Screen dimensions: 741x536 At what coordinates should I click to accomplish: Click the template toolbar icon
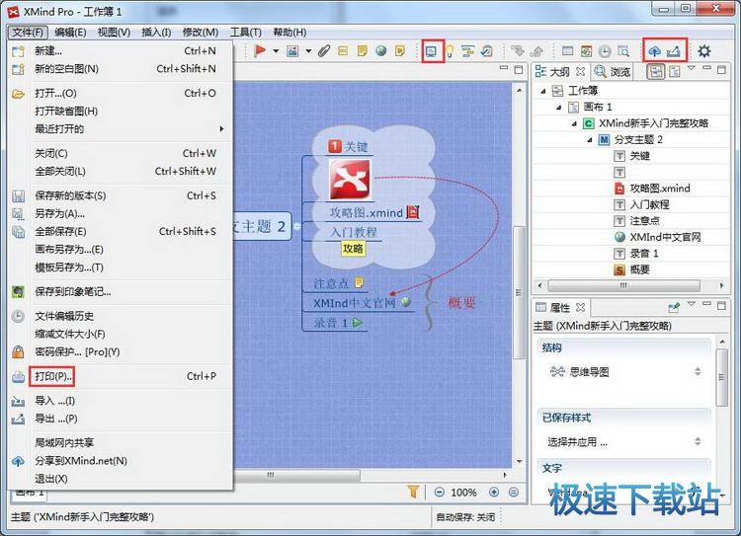[586, 51]
